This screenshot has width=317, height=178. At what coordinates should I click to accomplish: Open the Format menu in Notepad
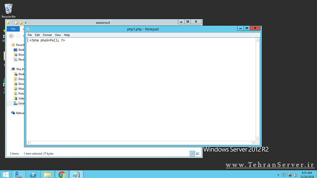tap(47, 35)
